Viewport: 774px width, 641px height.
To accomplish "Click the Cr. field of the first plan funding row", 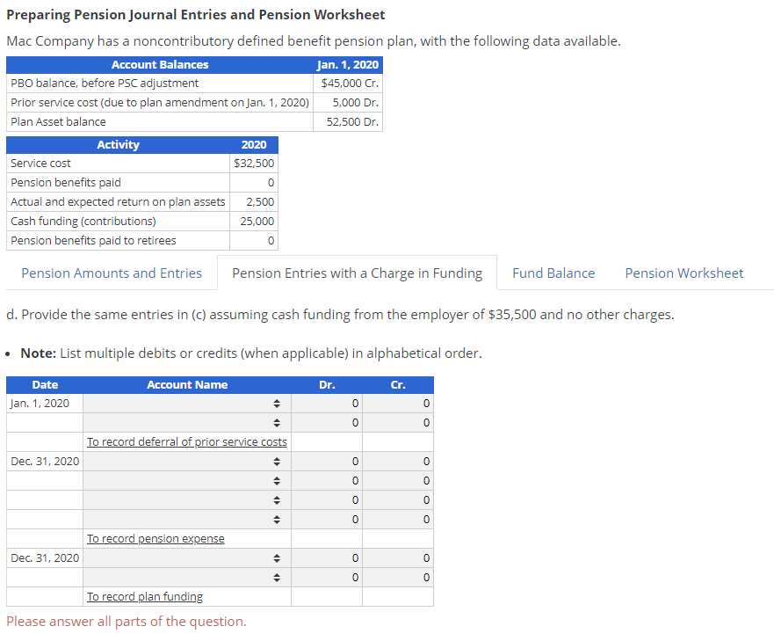I will (398, 557).
